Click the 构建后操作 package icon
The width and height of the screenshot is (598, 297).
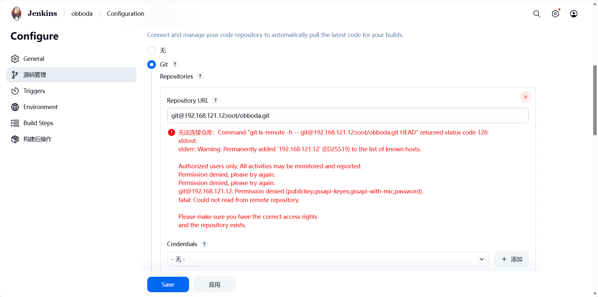point(15,139)
